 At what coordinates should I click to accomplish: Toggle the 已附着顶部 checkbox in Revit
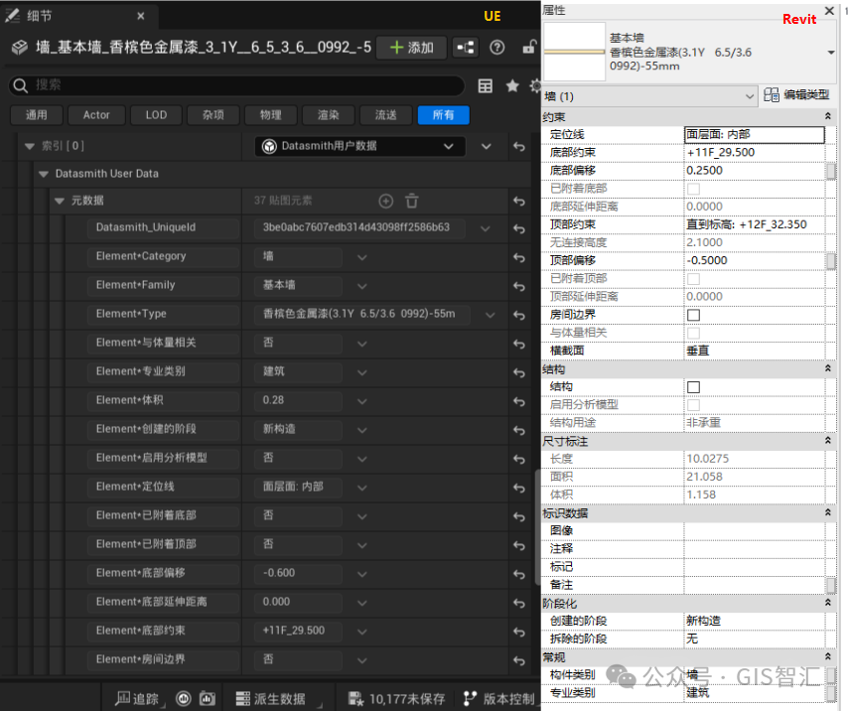[x=693, y=279]
